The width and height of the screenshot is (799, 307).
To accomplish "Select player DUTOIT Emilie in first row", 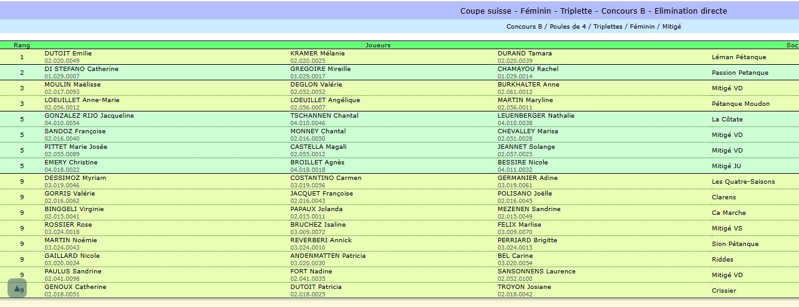I will point(68,54).
